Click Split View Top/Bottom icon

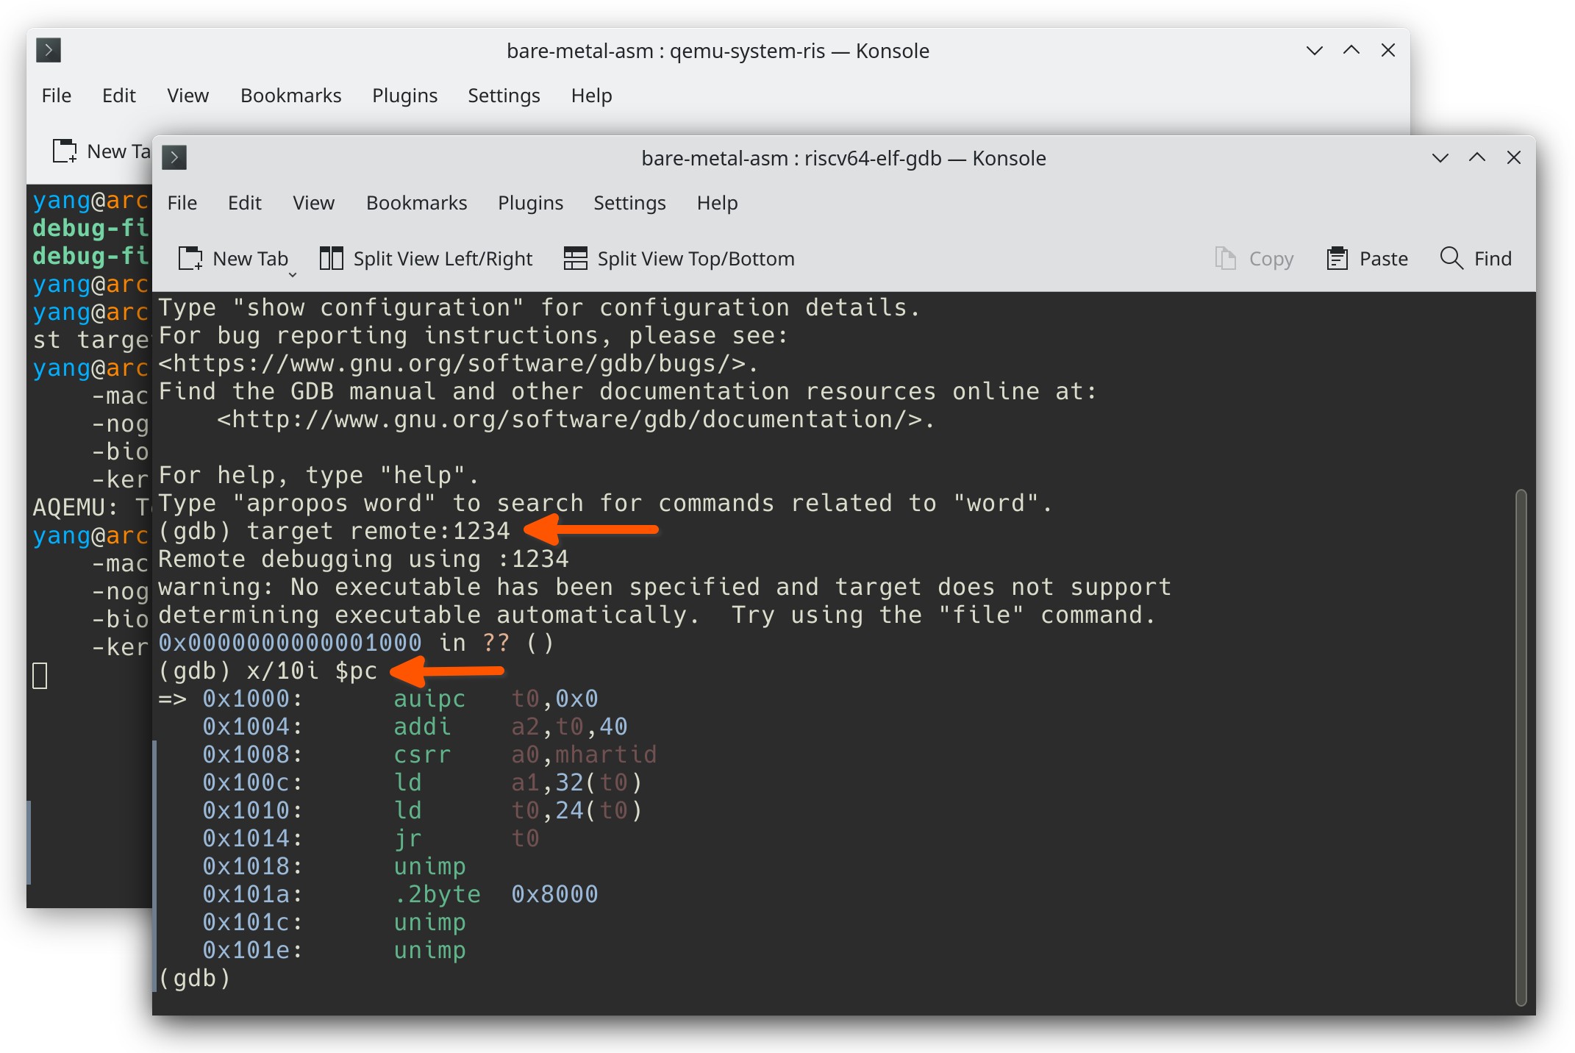click(x=575, y=259)
